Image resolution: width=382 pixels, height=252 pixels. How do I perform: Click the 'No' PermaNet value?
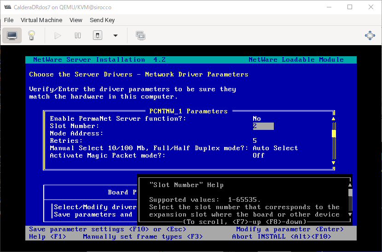coord(257,119)
